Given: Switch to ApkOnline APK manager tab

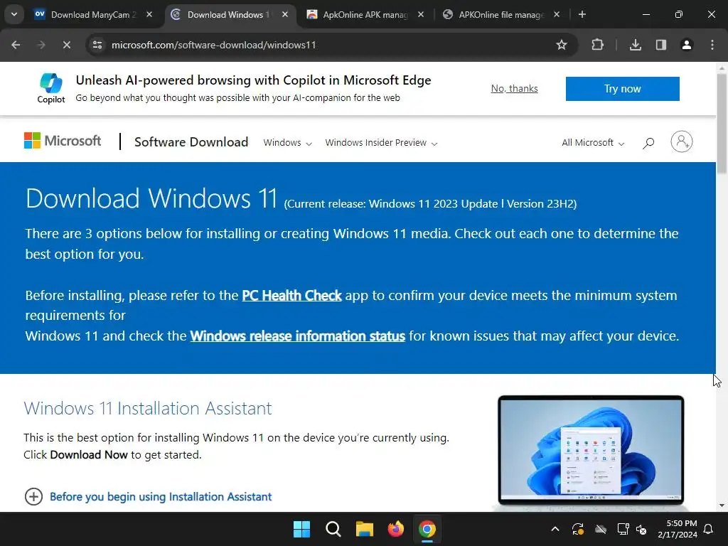Looking at the screenshot, I should [365, 15].
